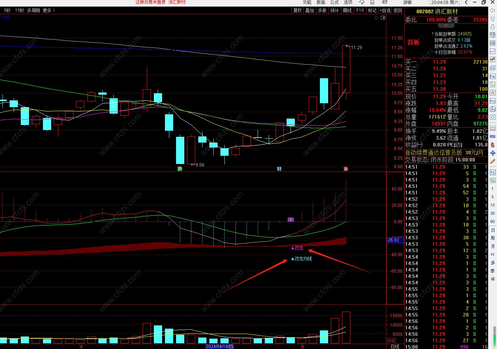
Task: Select the 30-minute period in sidebar
Action: tap(493, 213)
